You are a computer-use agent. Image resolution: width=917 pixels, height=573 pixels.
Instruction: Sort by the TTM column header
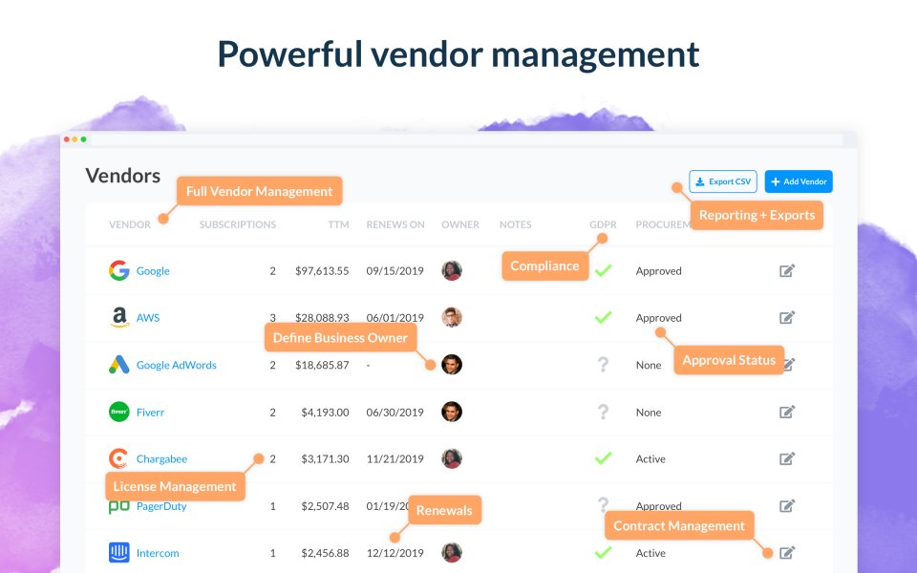(x=337, y=225)
